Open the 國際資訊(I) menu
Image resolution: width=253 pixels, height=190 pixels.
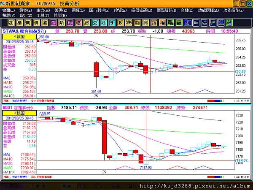[x=167, y=10]
